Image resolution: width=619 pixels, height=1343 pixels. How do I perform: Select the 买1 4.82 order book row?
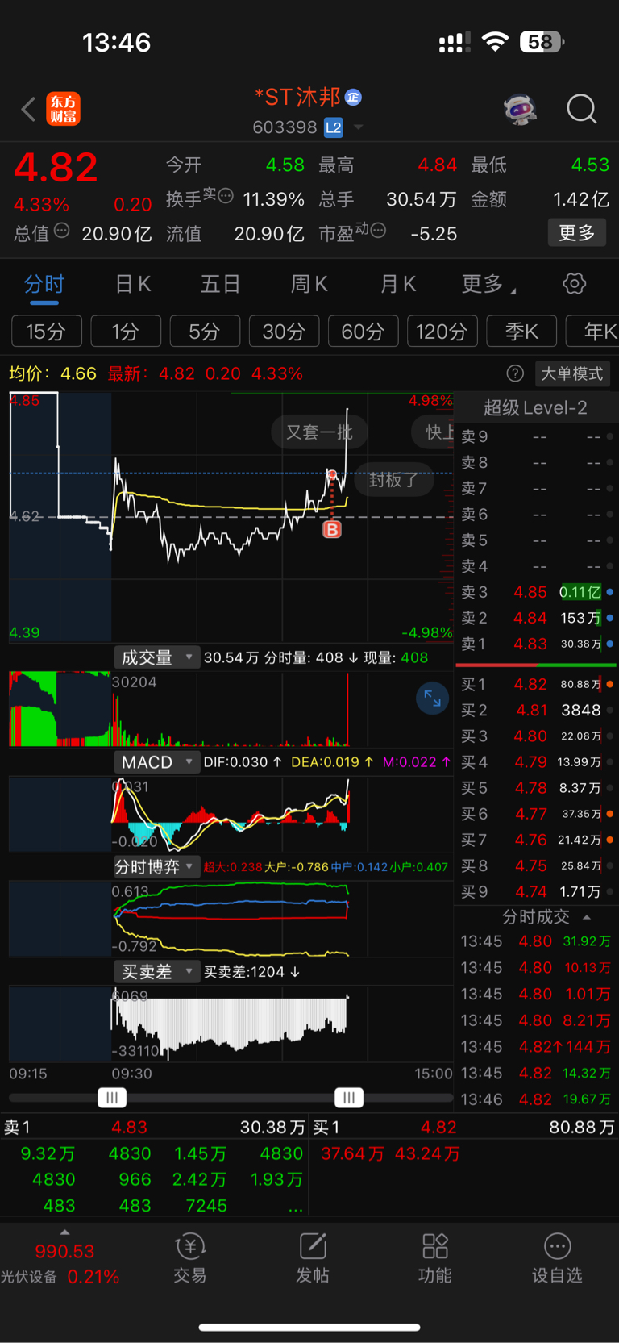click(x=537, y=684)
